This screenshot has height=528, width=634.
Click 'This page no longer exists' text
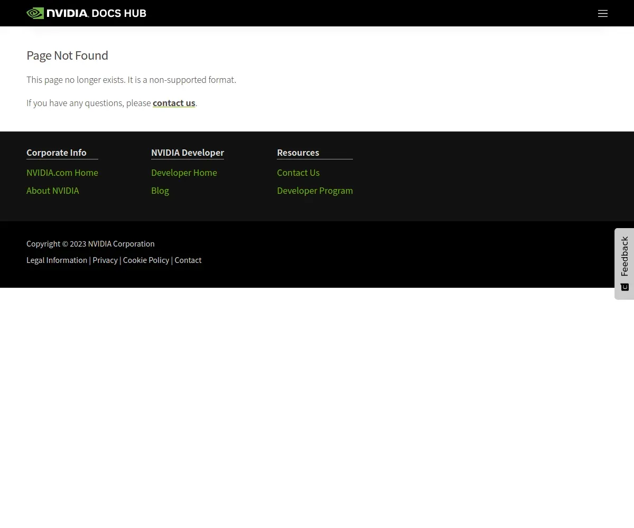[76, 80]
